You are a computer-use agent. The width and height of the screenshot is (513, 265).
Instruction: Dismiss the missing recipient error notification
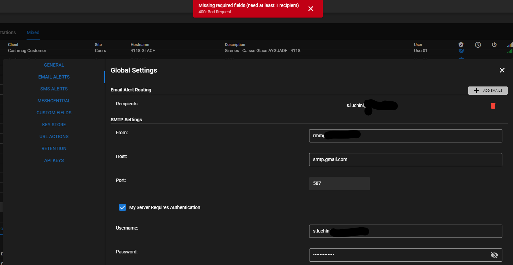pyautogui.click(x=311, y=9)
